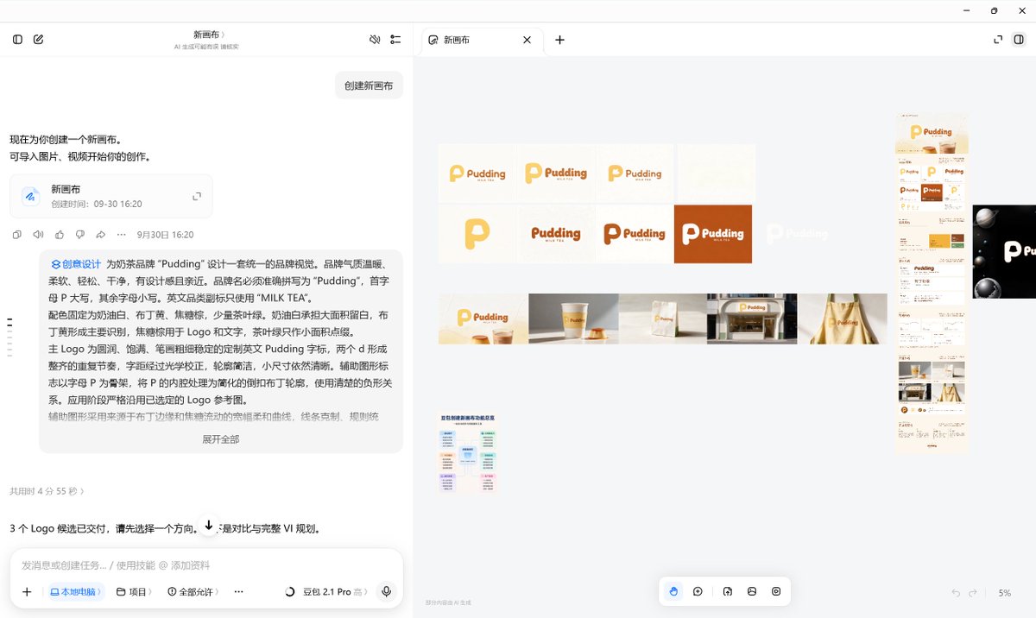Select the orange background Pudding logo thumbnail

(713, 234)
